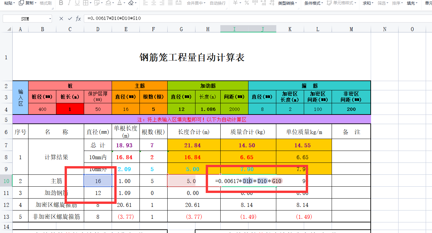Apply percent style format
The height and width of the screenshot is (233, 432).
(246, 3)
